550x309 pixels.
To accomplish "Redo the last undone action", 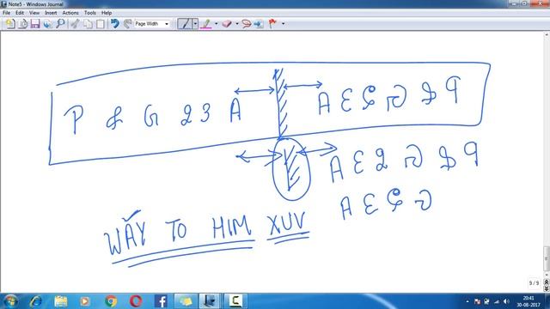I will tap(127, 24).
